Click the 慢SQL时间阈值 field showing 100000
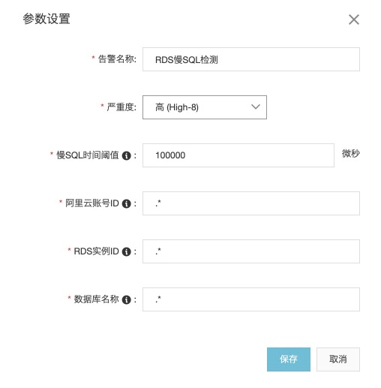The image size is (381, 388). click(x=238, y=155)
